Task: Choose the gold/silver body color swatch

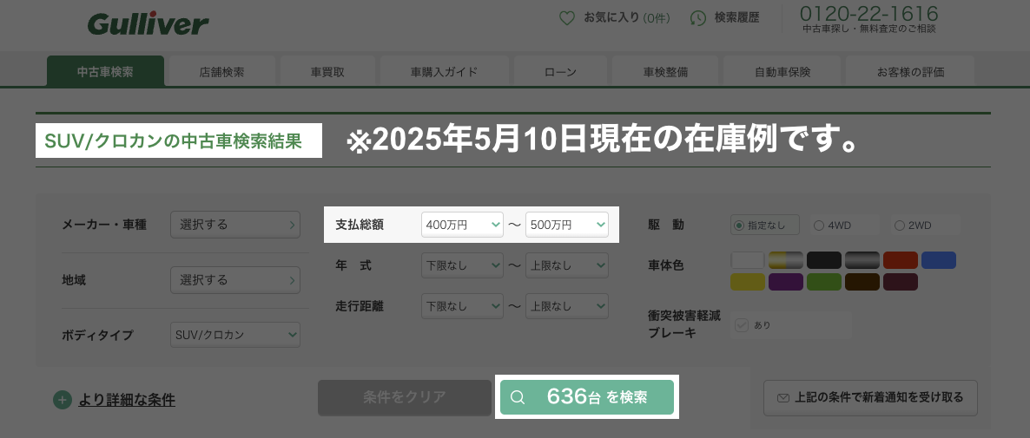Action: (x=786, y=260)
